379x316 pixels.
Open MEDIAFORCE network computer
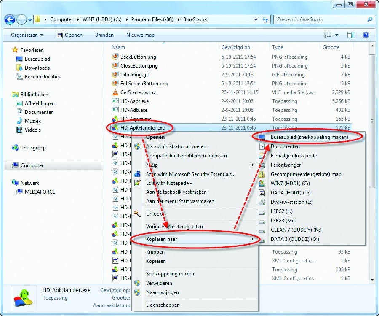[x=40, y=192]
